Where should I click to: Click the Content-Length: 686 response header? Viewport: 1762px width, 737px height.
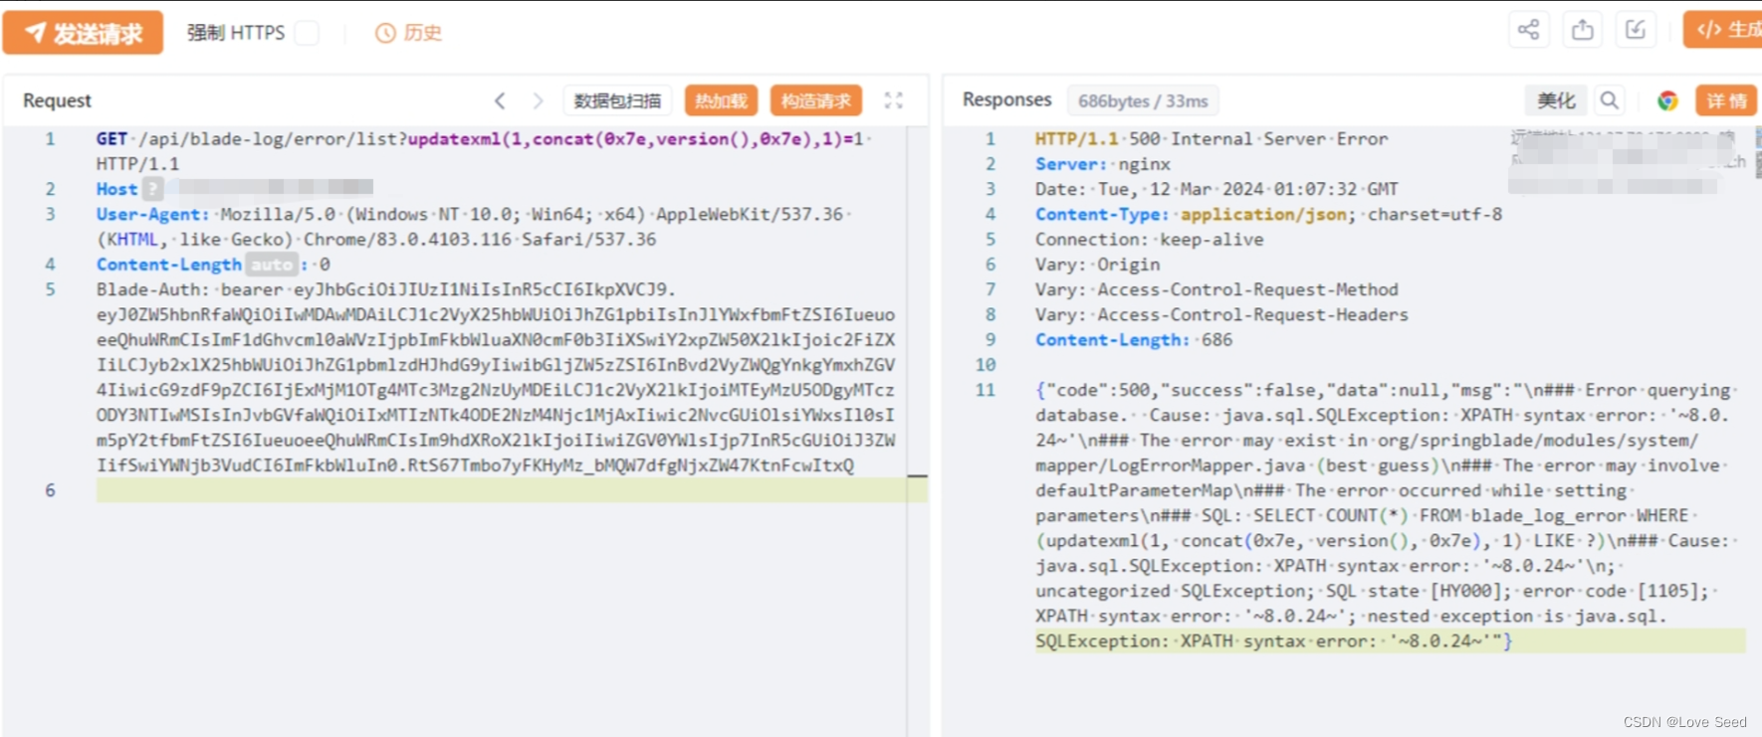click(x=1133, y=340)
